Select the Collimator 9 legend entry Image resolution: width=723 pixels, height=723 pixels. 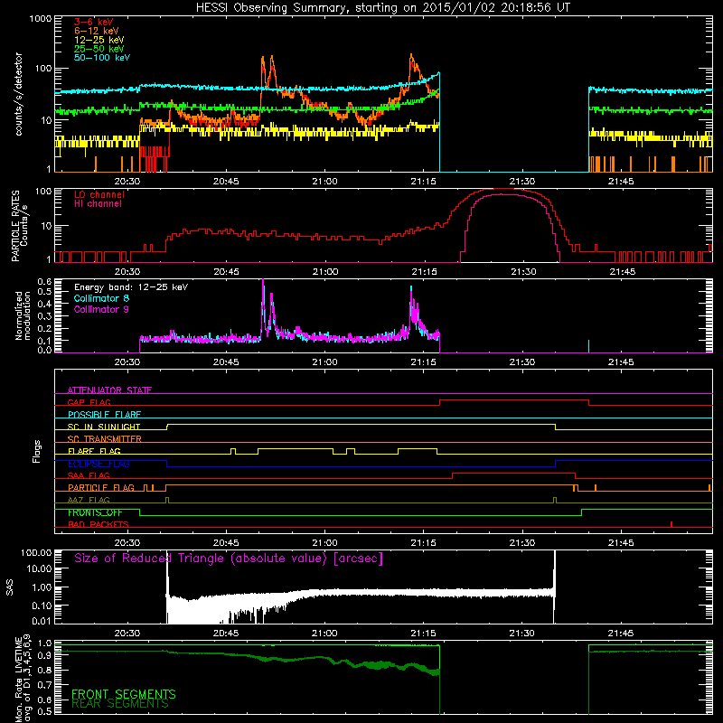(x=101, y=309)
